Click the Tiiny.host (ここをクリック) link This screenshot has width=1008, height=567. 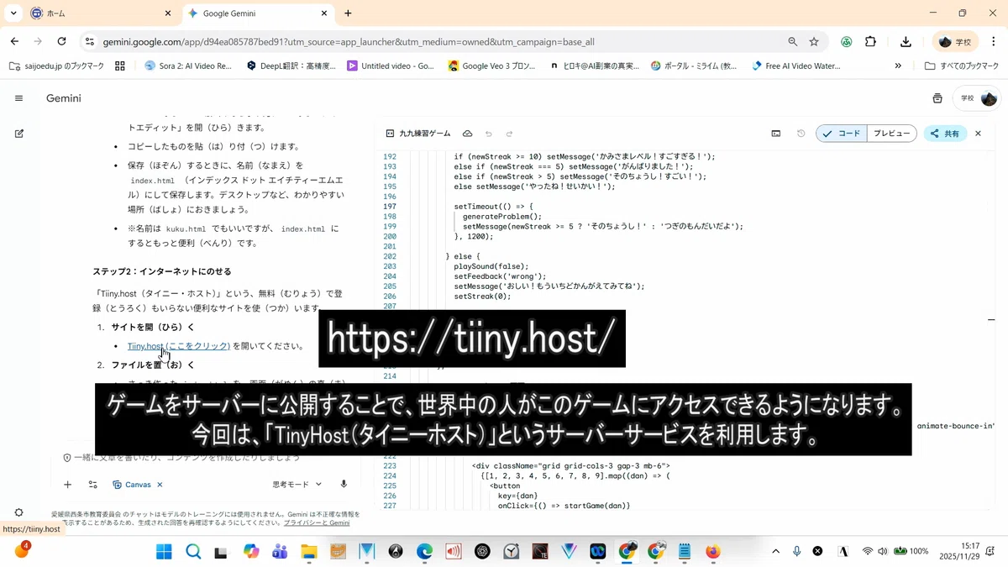[x=179, y=346]
